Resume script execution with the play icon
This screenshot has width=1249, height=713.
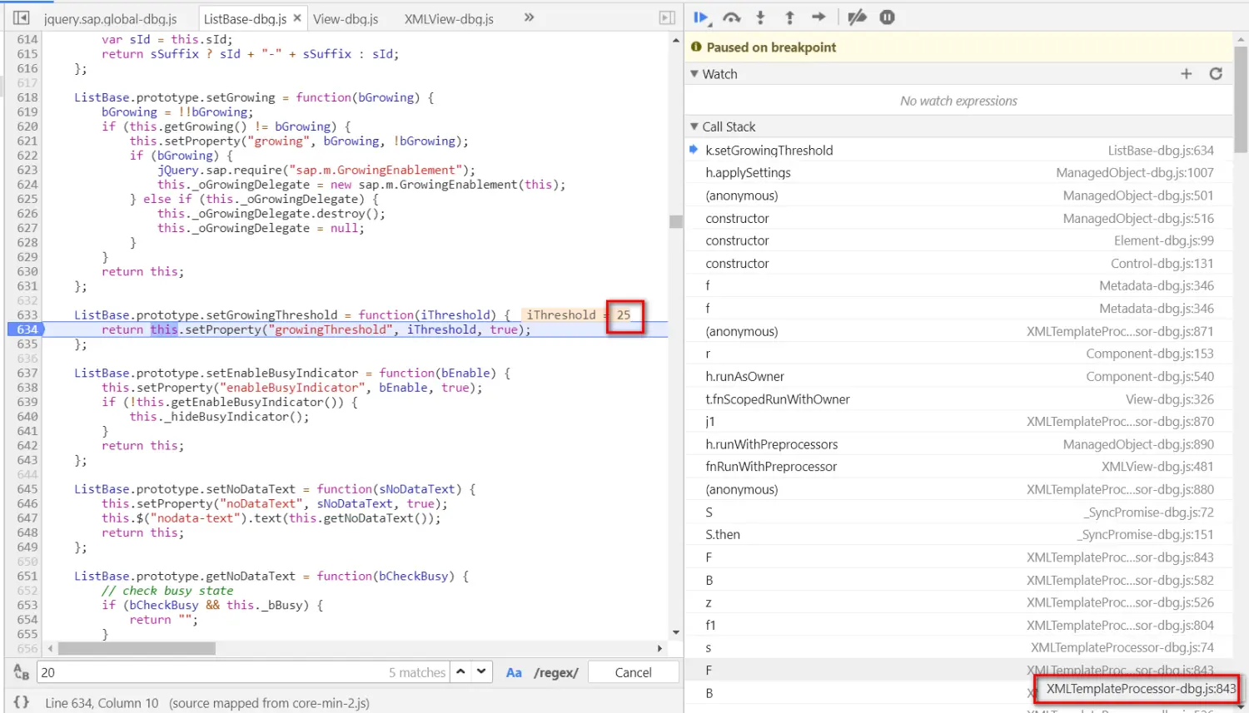pyautogui.click(x=700, y=17)
